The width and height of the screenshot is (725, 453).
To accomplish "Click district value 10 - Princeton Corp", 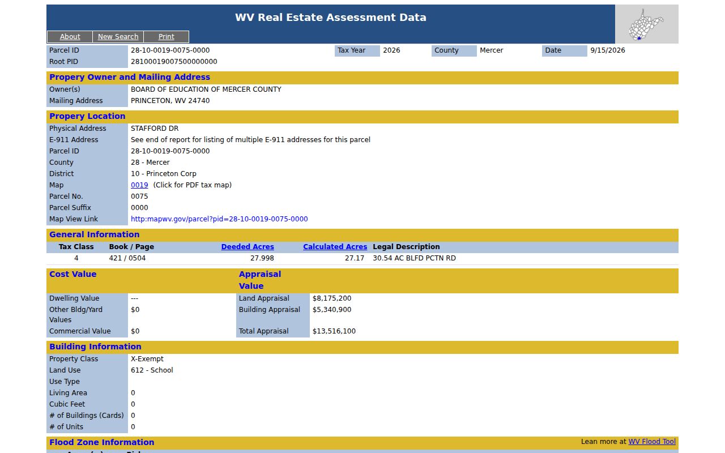I will [164, 174].
